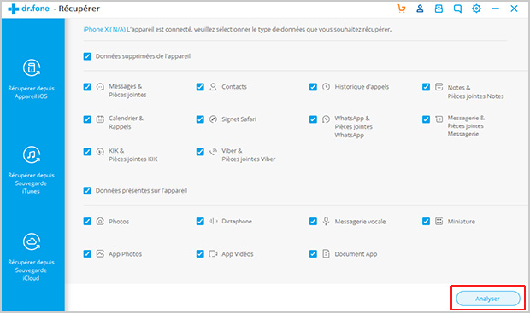This screenshot has width=530, height=313.
Task: Click the Calendrier calendar icon
Action: [100, 119]
